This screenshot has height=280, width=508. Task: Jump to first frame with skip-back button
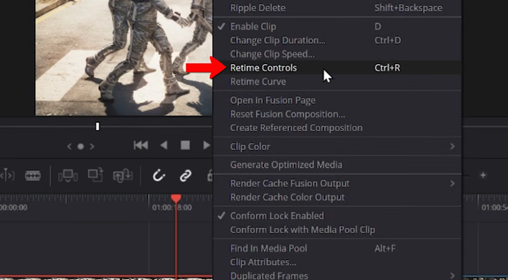141,146
